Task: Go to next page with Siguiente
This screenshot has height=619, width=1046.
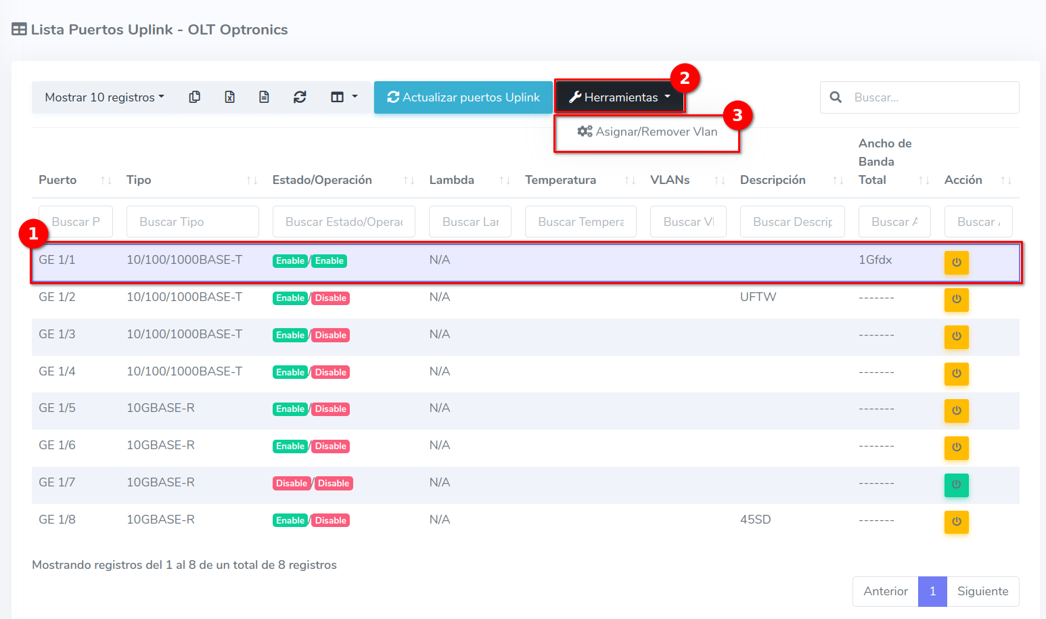Action: pyautogui.click(x=982, y=591)
